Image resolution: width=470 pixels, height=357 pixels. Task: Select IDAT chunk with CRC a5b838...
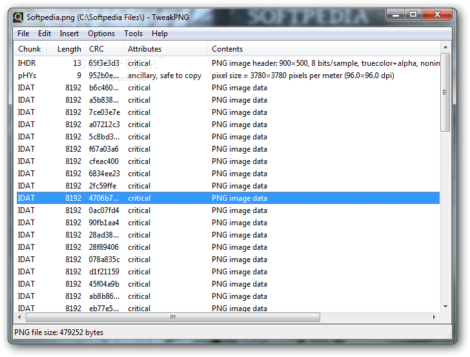tap(228, 100)
